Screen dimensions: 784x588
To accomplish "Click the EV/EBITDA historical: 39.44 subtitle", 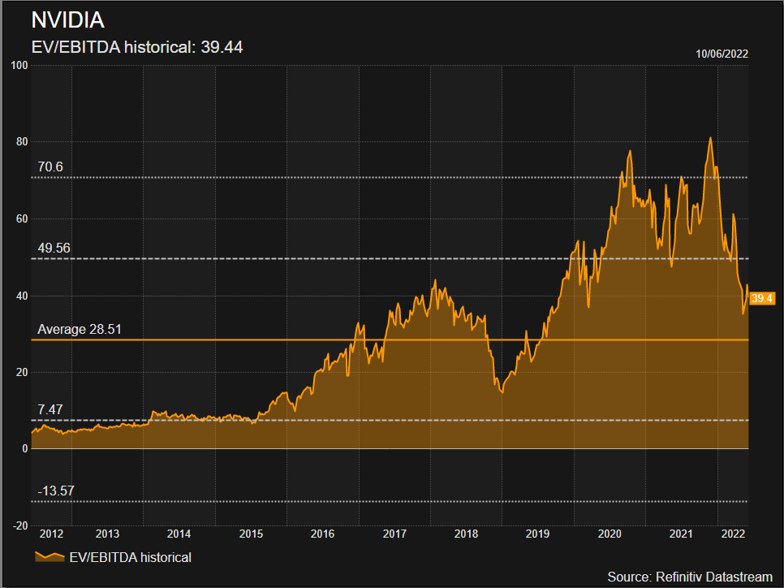I will [137, 47].
